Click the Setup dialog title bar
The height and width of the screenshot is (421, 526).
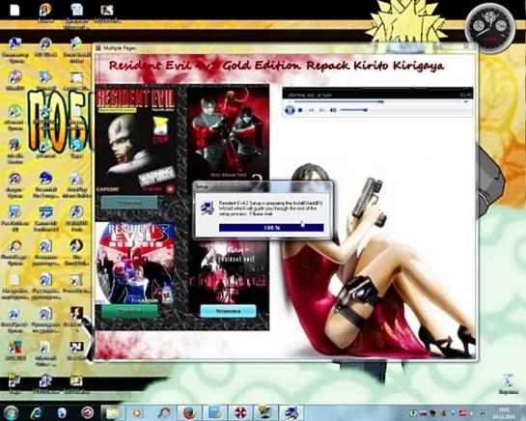263,186
